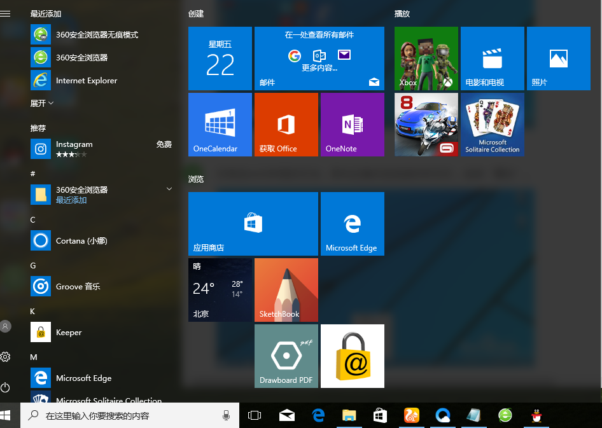Collapse the 360安全浏览器 entry chevron

point(169,189)
